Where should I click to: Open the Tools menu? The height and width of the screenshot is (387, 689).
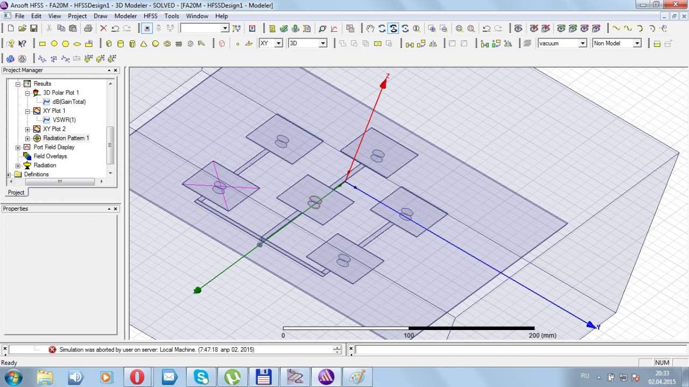tap(172, 16)
